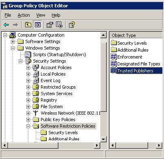Click the Designated File Types icon

[114, 64]
